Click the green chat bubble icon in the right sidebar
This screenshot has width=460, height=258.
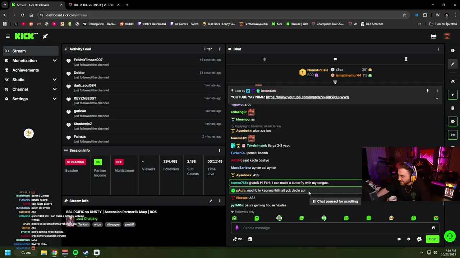point(453,121)
